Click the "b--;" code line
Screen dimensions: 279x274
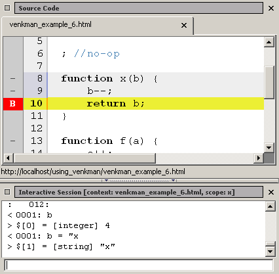click(x=100, y=91)
